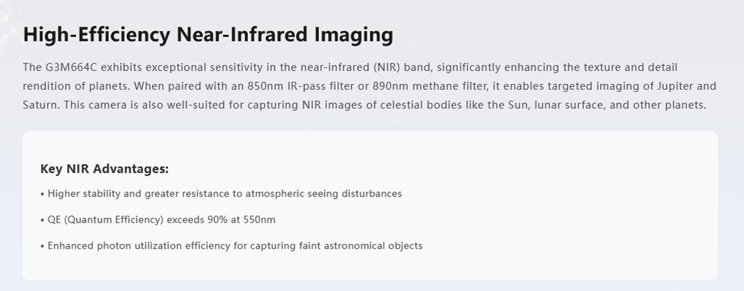This screenshot has width=744, height=291.
Task: Click the bullet about atmospheric seeing disturbances
Action: pyautogui.click(x=221, y=193)
